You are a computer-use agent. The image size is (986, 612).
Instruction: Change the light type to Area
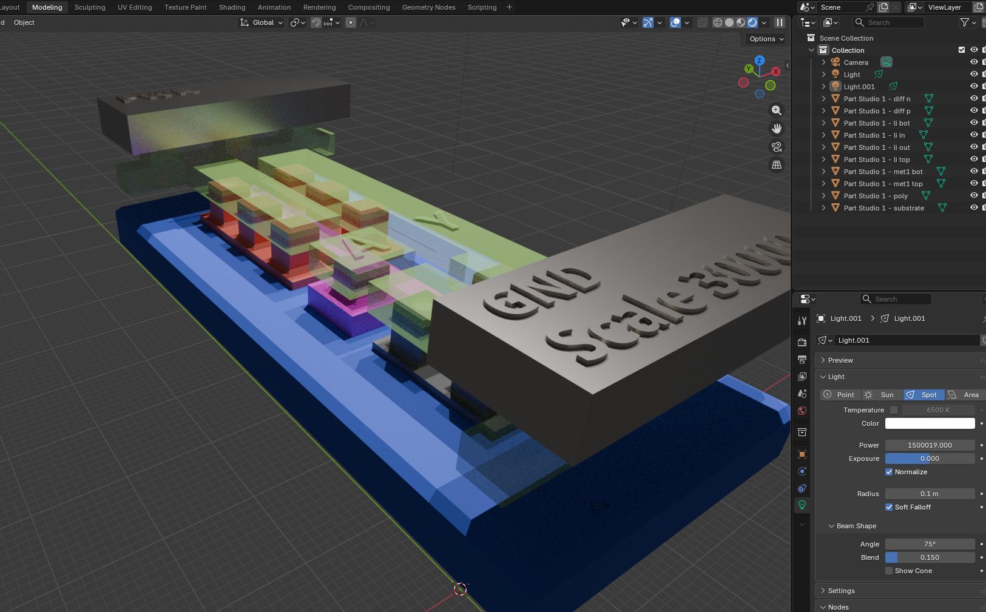[968, 394]
